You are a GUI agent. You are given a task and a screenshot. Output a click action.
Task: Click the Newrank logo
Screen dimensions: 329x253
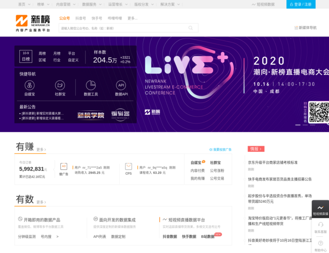pos(33,23)
